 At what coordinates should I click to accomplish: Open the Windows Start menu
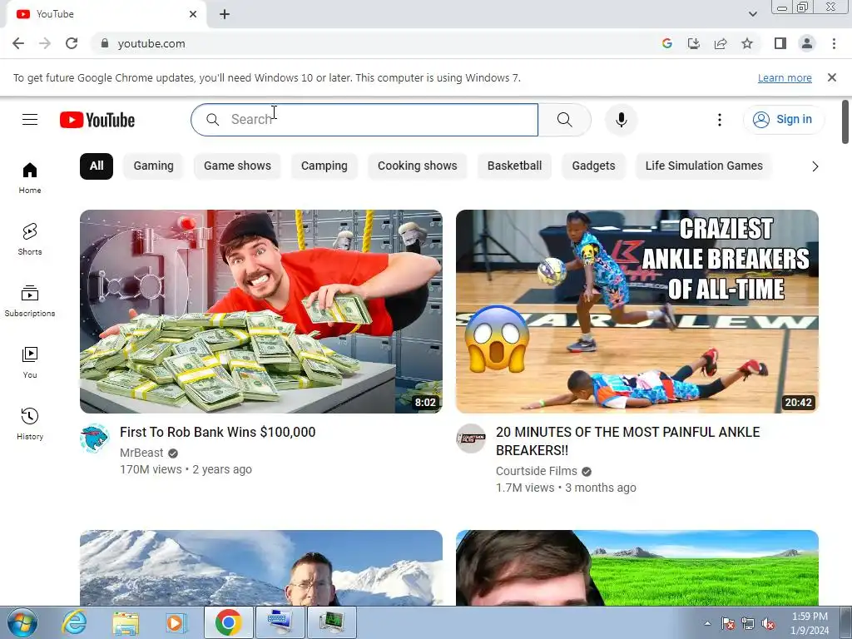22,622
